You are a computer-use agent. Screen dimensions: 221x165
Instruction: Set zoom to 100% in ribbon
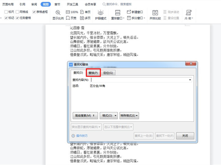[x=74, y=12]
